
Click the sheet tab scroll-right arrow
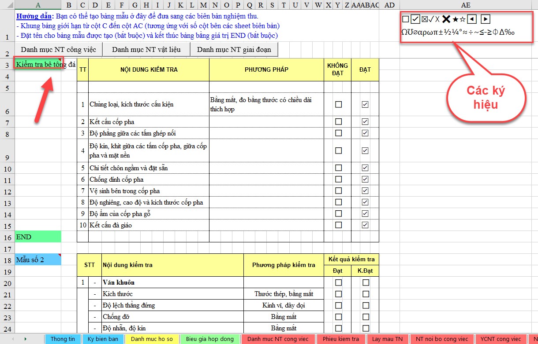click(x=25, y=339)
